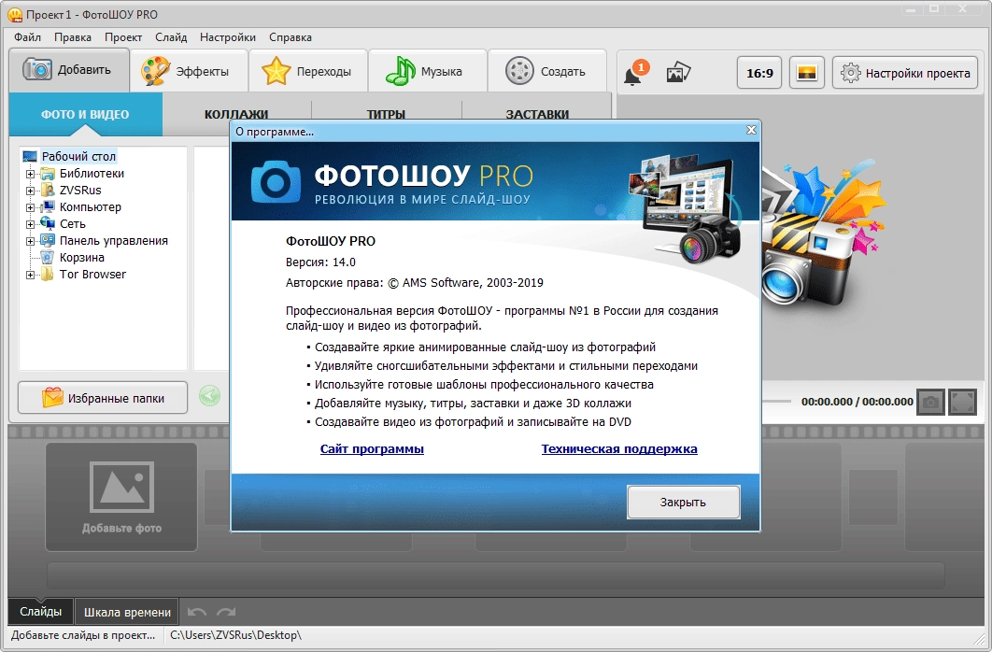
Task: Switch to the Создать tab
Action: [546, 72]
